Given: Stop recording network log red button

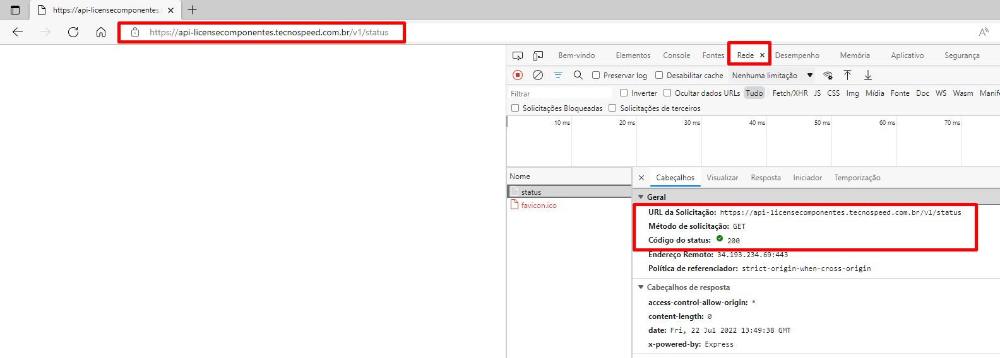Looking at the screenshot, I should (518, 75).
